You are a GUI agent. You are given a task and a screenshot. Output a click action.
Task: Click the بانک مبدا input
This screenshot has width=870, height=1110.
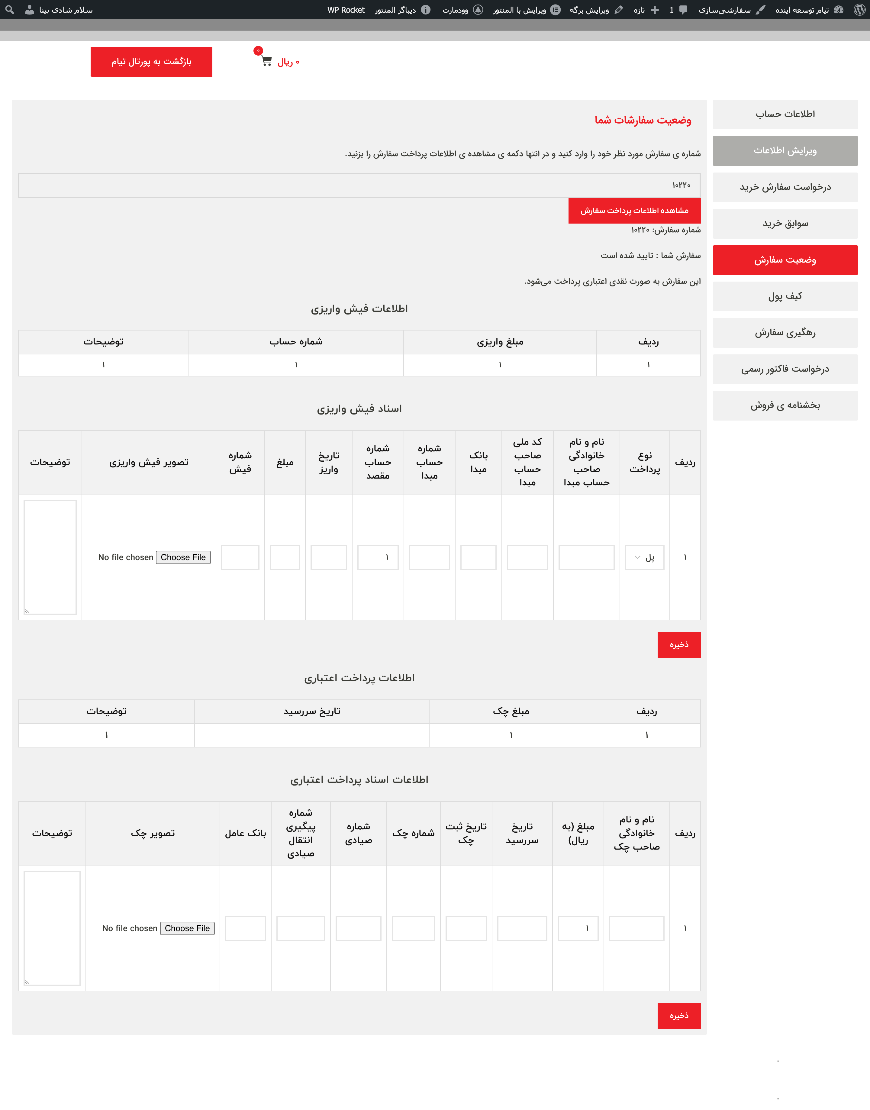[x=478, y=557]
